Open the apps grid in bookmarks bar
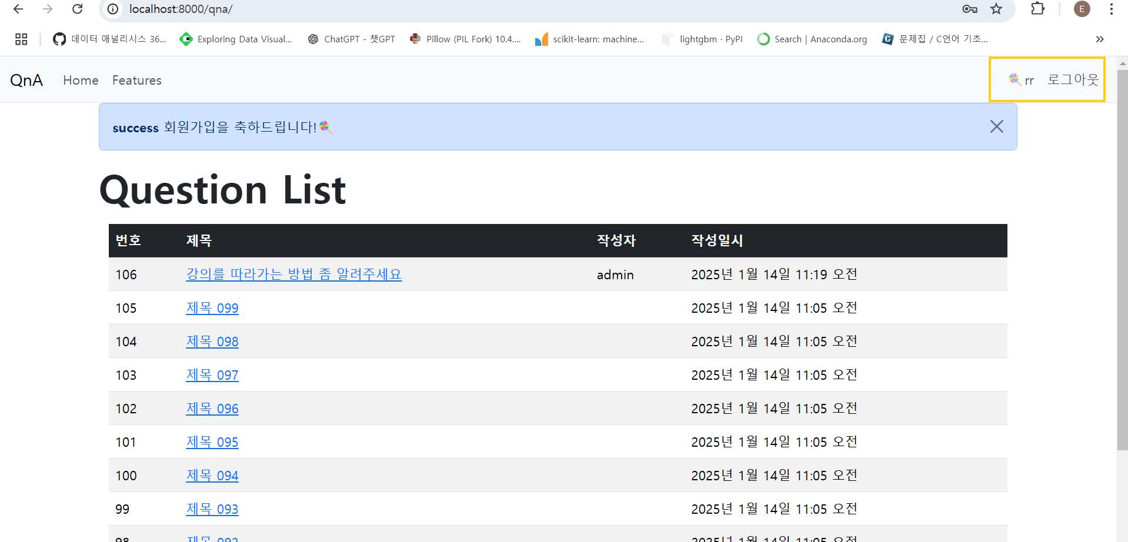 (x=21, y=39)
